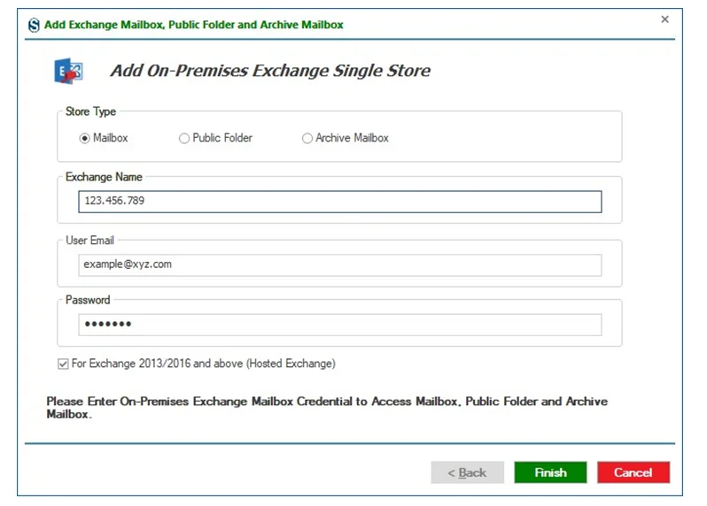Click the Password group label

click(88, 300)
